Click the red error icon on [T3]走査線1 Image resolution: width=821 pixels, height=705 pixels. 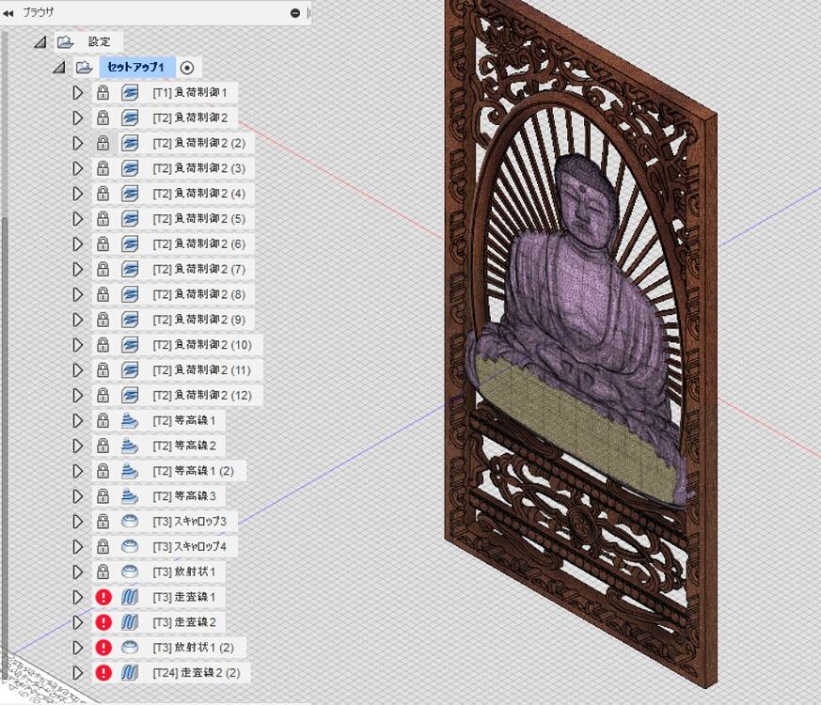pyautogui.click(x=103, y=597)
